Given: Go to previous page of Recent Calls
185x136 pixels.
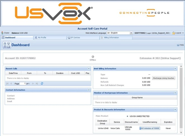Looking at the screenshot, I should 11,84.
